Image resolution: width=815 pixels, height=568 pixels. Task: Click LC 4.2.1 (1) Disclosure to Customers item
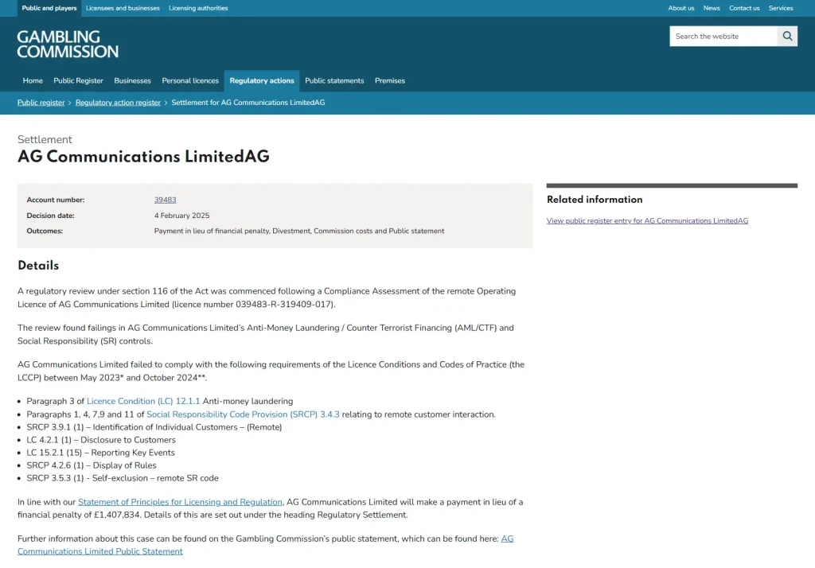click(101, 440)
